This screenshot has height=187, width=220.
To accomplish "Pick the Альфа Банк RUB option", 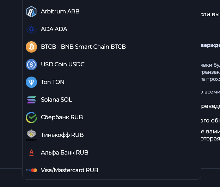I will pos(65,153).
